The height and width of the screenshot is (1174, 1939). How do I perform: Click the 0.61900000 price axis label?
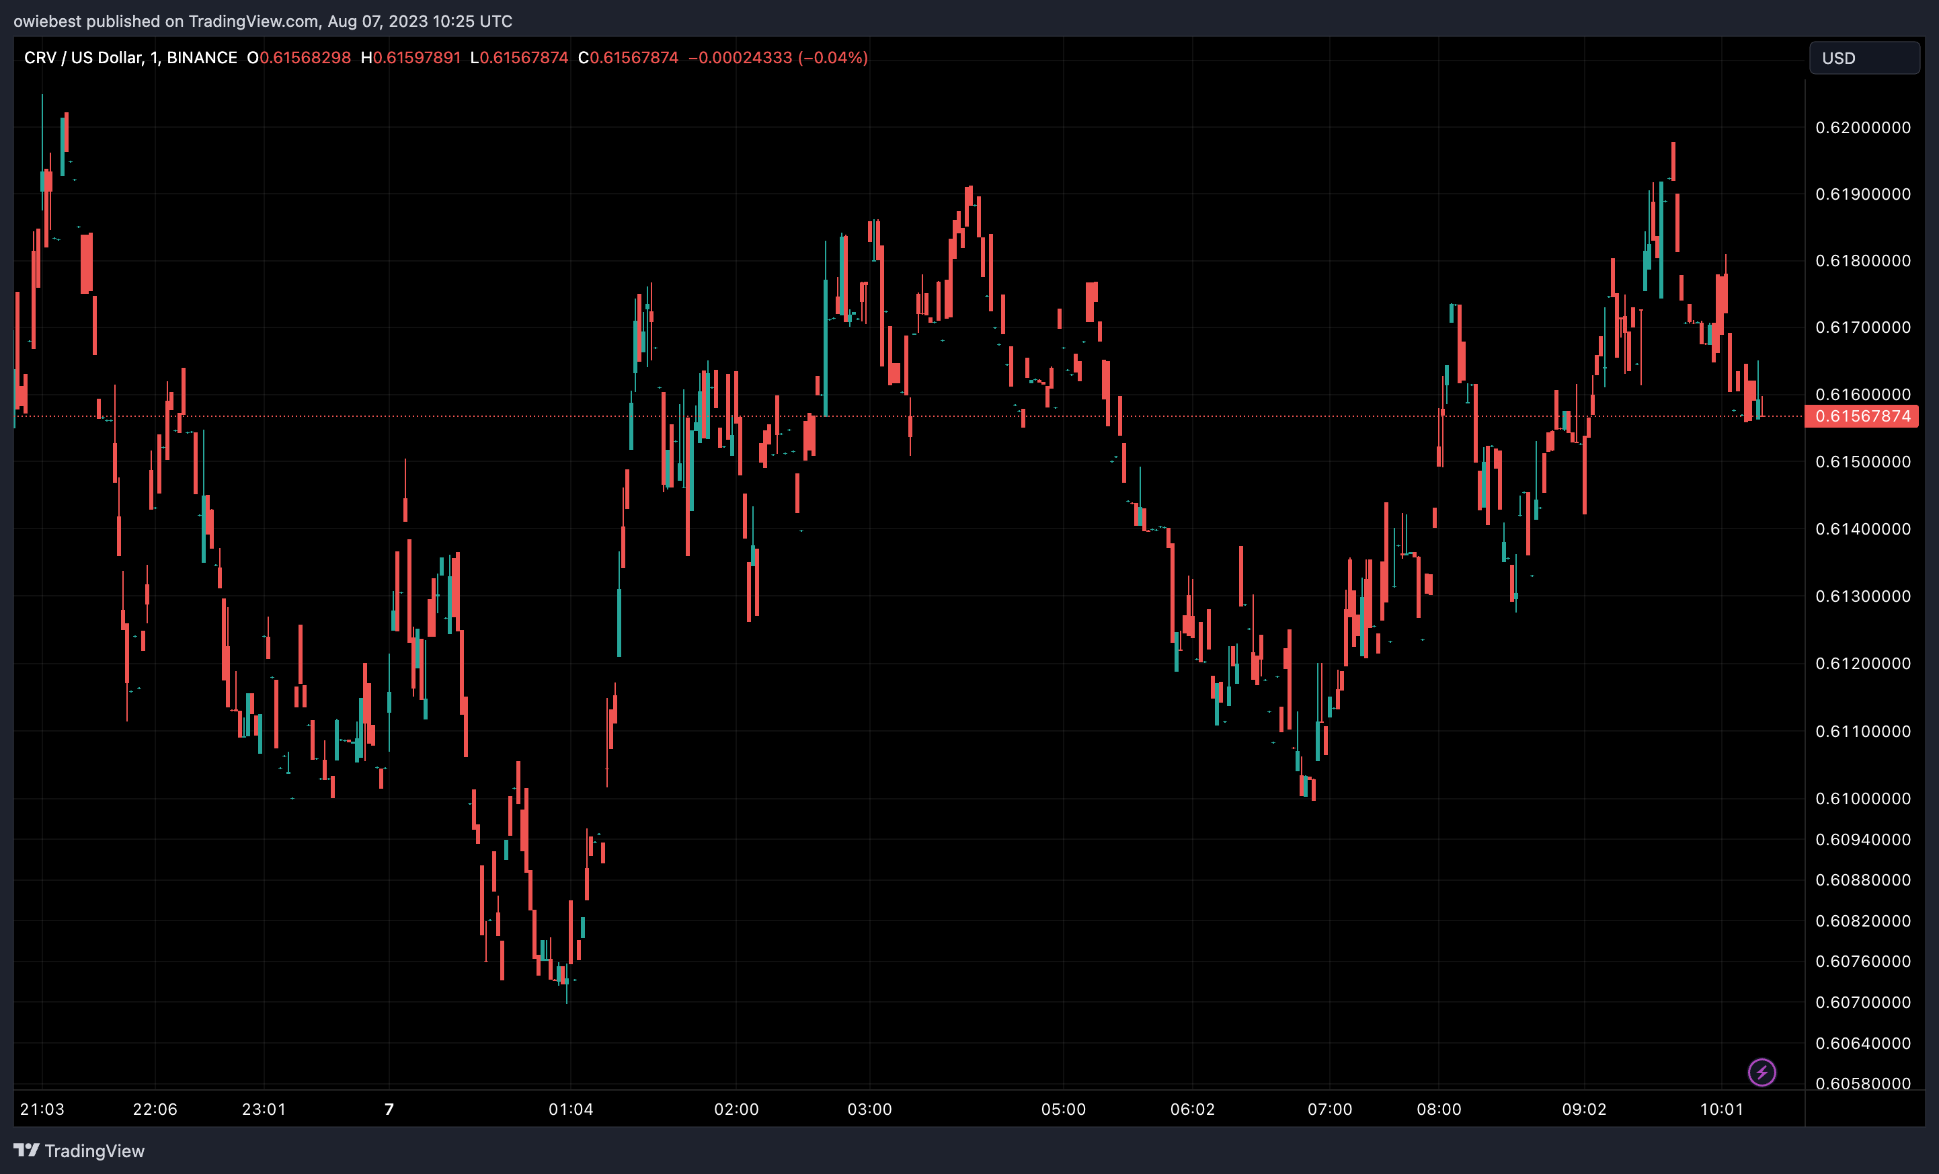coord(1862,194)
